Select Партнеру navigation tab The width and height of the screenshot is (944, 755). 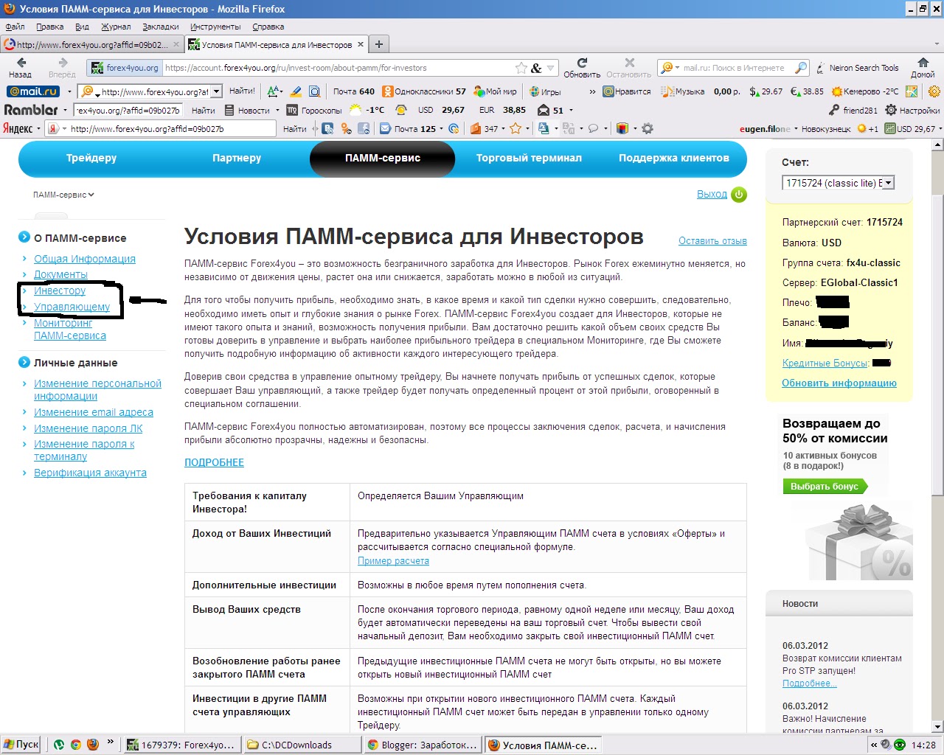237,158
